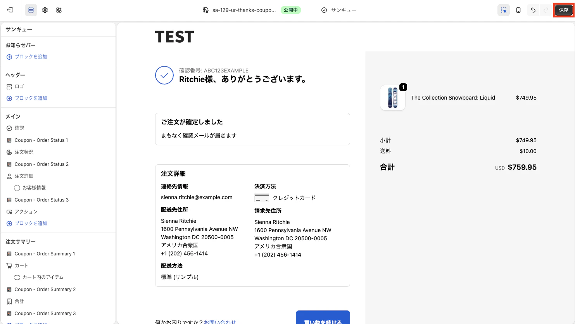
Task: Click the 標準 (サンプル) shipping method text
Action: tap(180, 277)
